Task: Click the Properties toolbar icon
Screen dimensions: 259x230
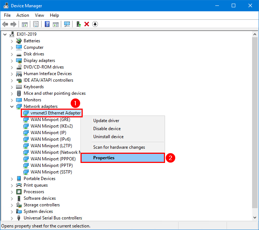Action: (36, 24)
